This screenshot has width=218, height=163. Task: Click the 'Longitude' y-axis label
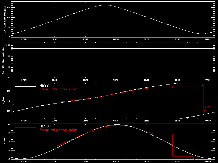[4, 101]
